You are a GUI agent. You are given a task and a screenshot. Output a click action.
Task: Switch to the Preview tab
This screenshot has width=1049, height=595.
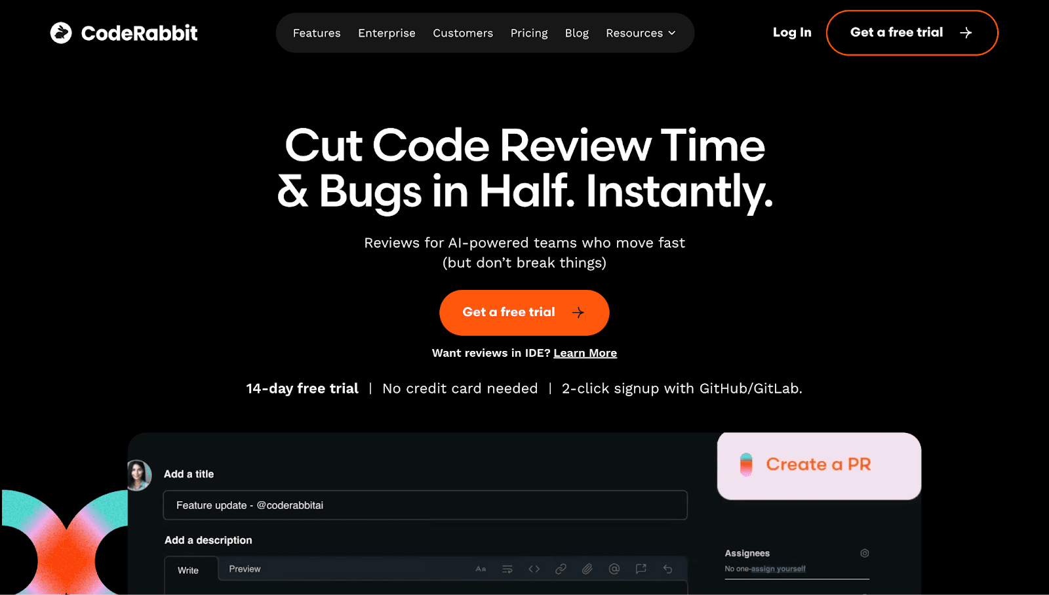[x=245, y=569]
